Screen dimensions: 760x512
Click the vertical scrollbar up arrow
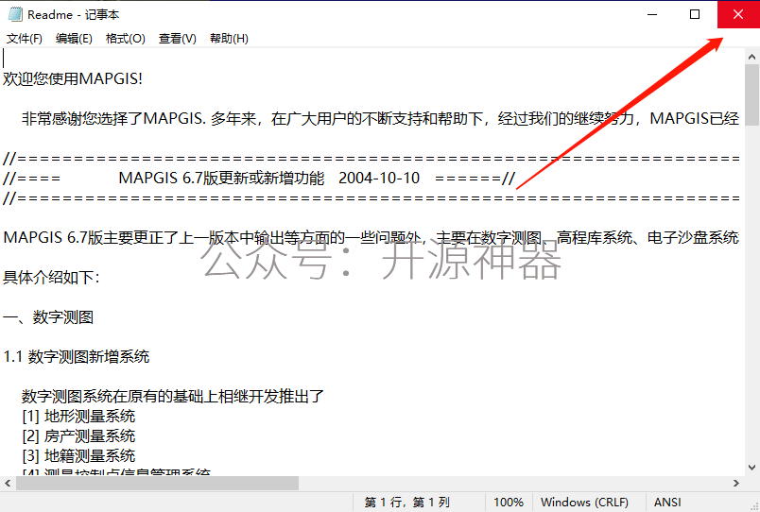751,57
